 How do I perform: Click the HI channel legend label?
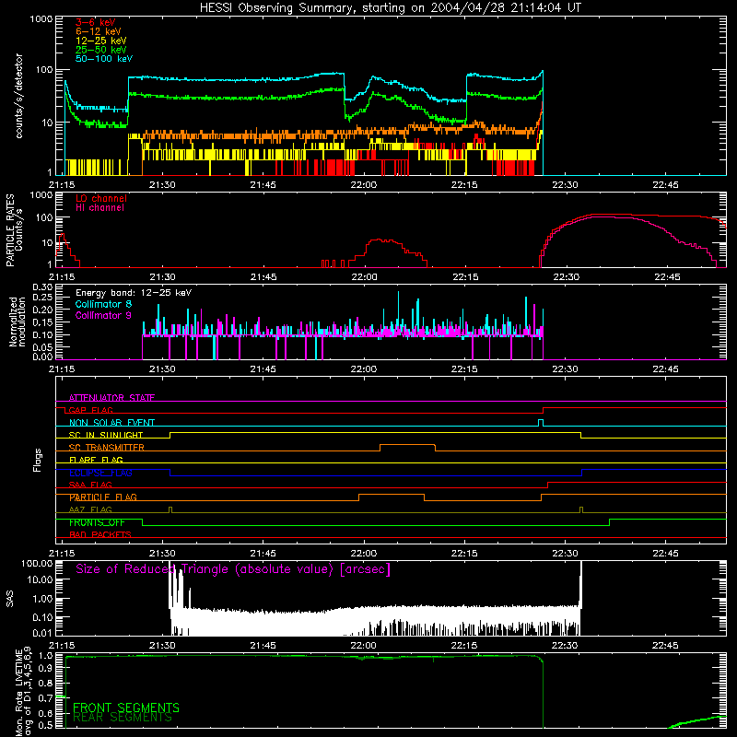click(x=99, y=207)
